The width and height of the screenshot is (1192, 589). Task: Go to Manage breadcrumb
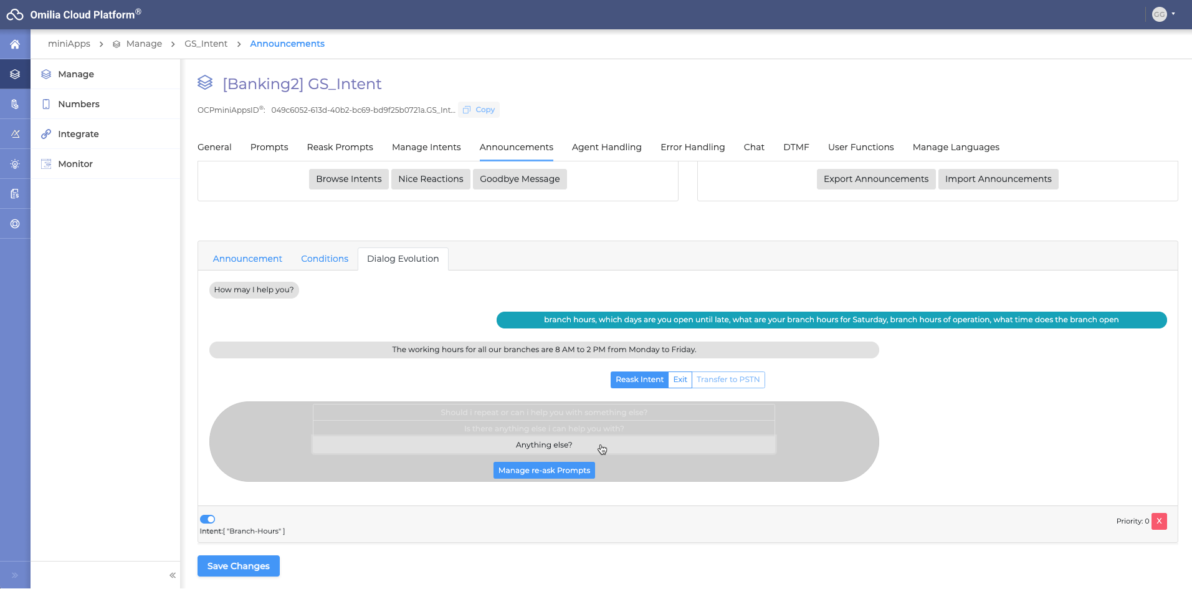[144, 44]
